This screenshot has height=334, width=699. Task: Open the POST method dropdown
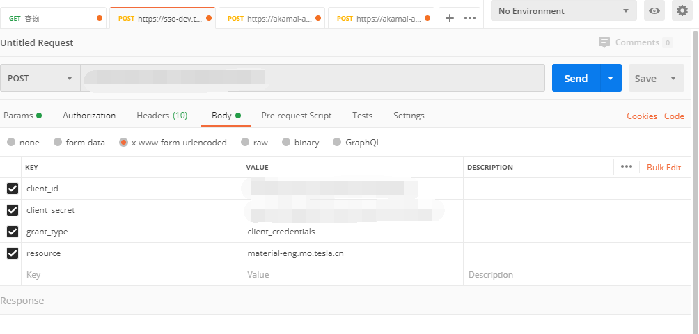[40, 79]
